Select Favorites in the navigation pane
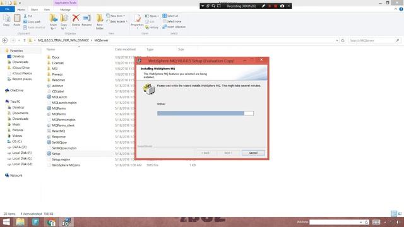Viewport: 404px width, 227px height. (16, 50)
